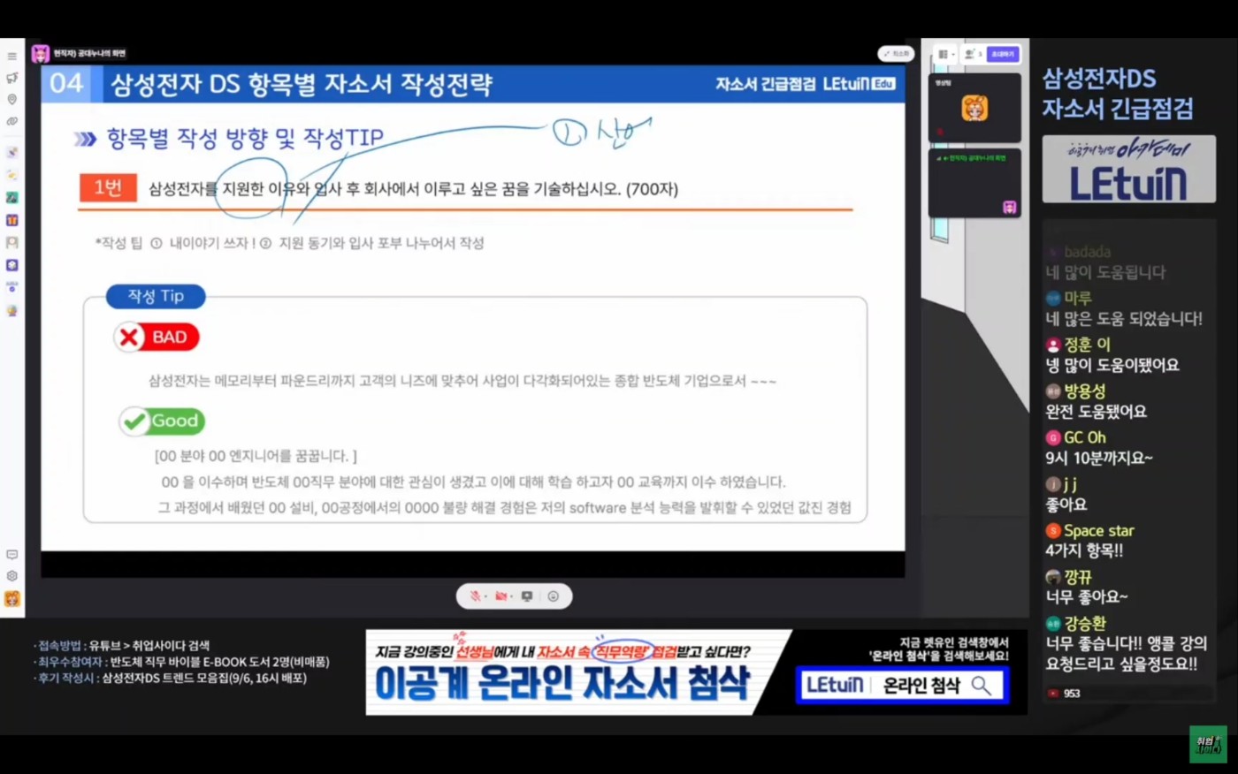Click the purple invite button
Viewport: 1238px width, 774px height.
(x=1003, y=54)
